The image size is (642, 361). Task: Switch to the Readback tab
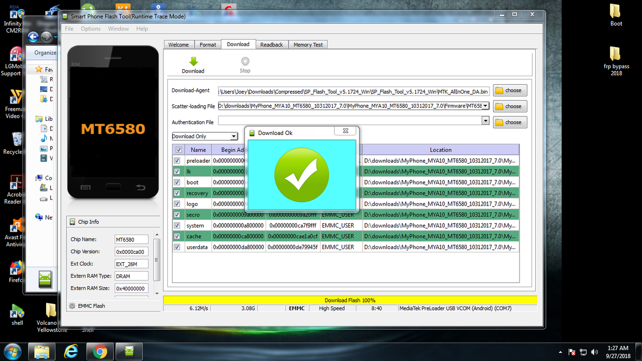[271, 45]
